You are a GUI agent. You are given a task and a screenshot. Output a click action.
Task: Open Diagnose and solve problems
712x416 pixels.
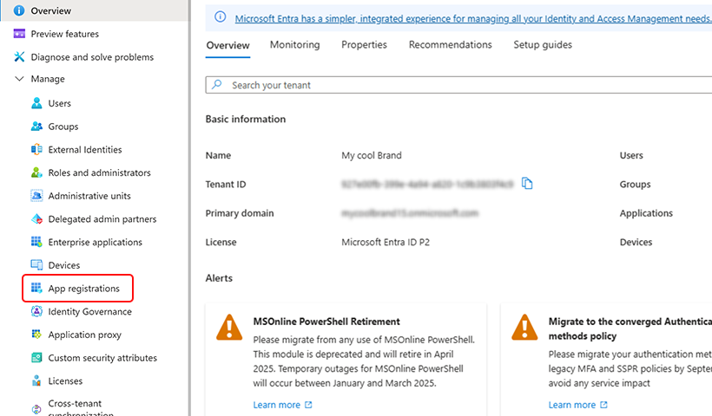click(94, 56)
